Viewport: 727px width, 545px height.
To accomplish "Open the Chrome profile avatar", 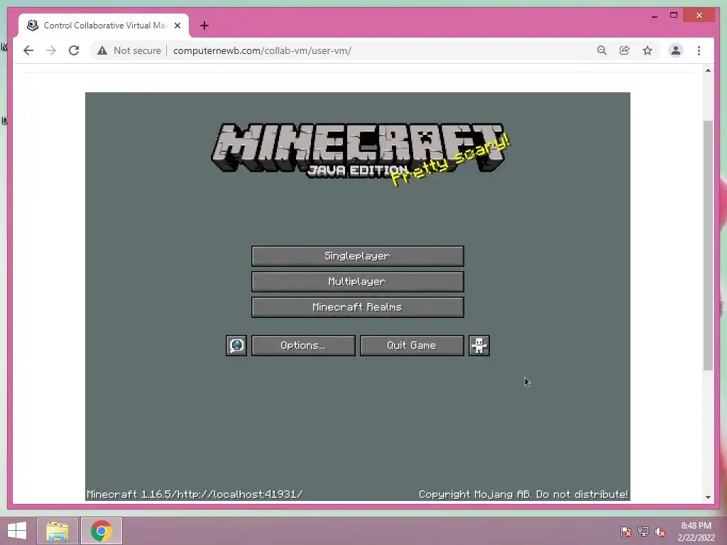I will click(x=676, y=50).
